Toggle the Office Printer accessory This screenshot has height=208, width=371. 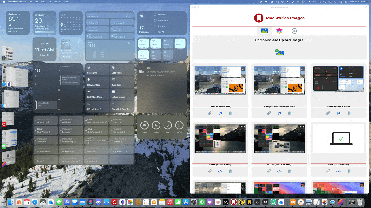click(156, 55)
